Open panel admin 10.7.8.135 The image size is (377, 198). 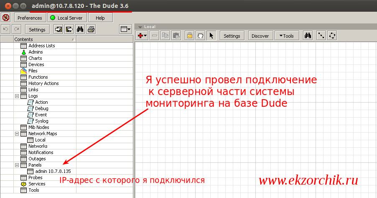click(53, 171)
